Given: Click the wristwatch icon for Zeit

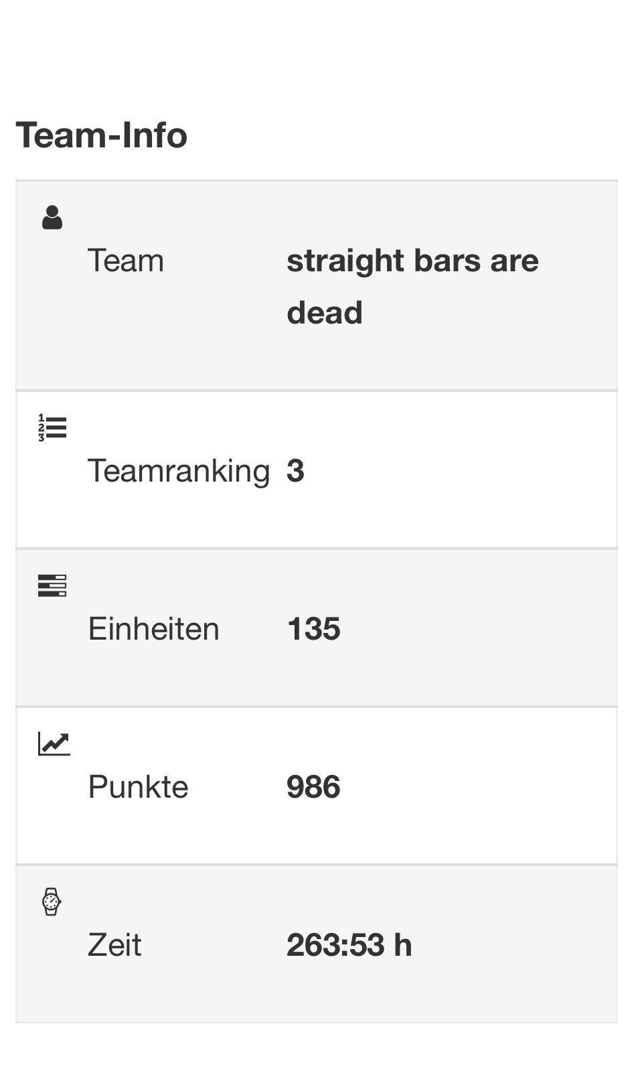Looking at the screenshot, I should click(52, 902).
